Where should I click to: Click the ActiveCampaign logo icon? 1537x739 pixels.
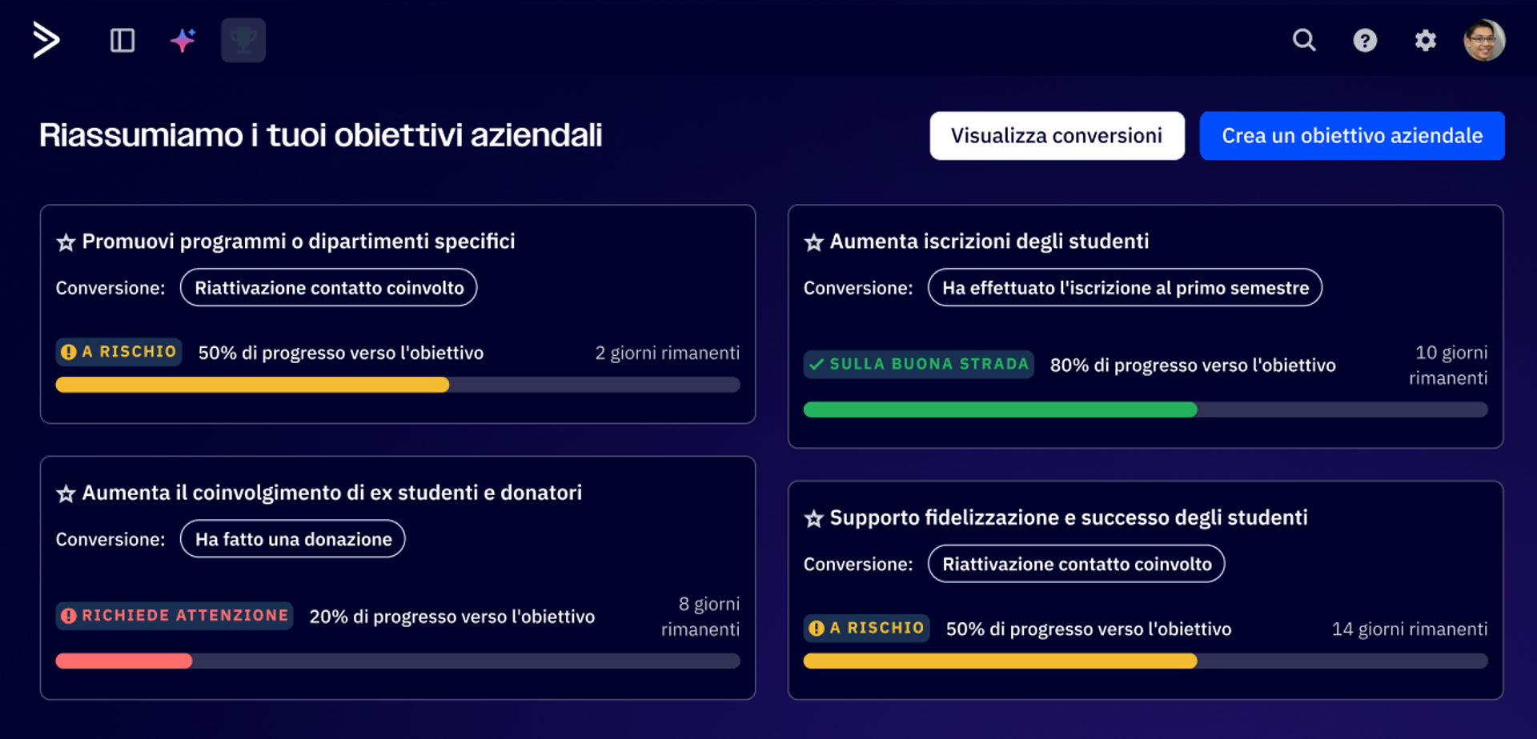pyautogui.click(x=46, y=40)
